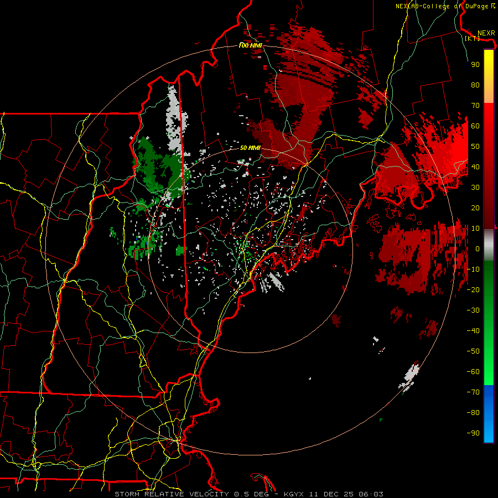Click the positive 10 scale value
This screenshot has height=498, width=498.
coord(475,229)
